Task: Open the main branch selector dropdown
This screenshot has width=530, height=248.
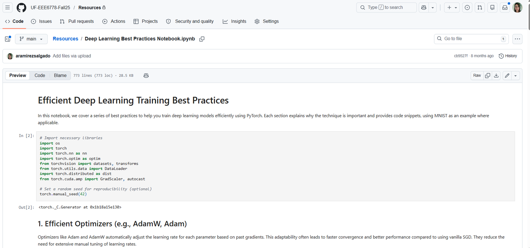Action: [x=31, y=39]
